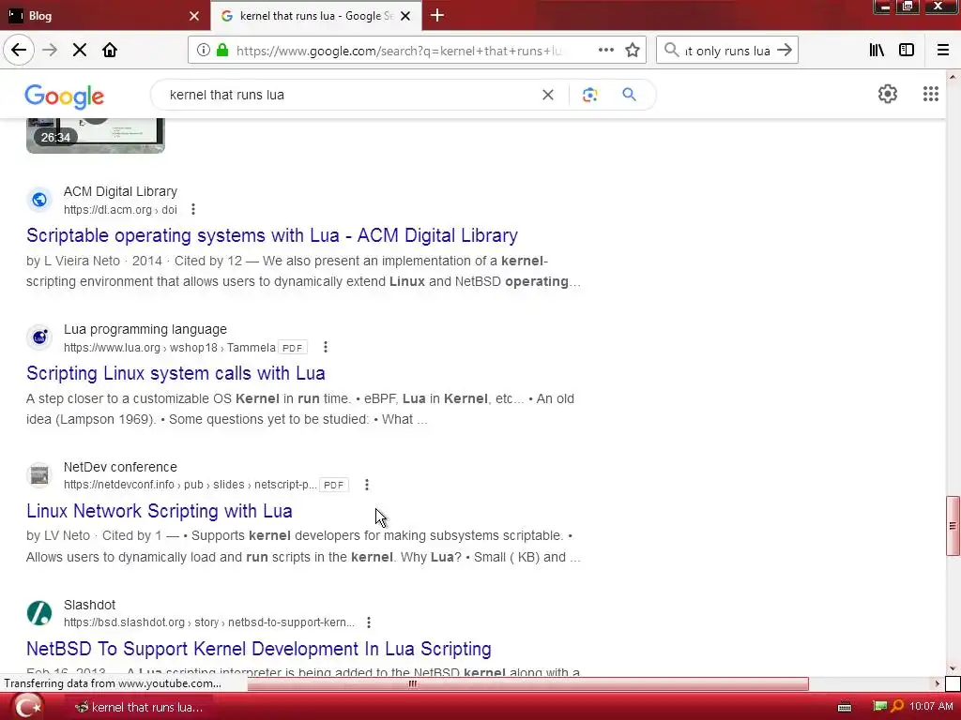Click the Slashdot favicon
Screen dimensions: 961x720
pyautogui.click(x=39, y=613)
